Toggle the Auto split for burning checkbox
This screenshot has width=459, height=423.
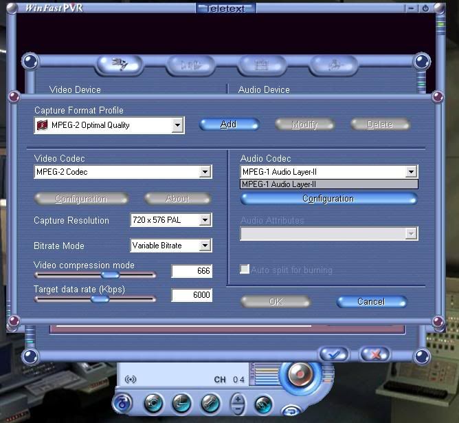245,269
